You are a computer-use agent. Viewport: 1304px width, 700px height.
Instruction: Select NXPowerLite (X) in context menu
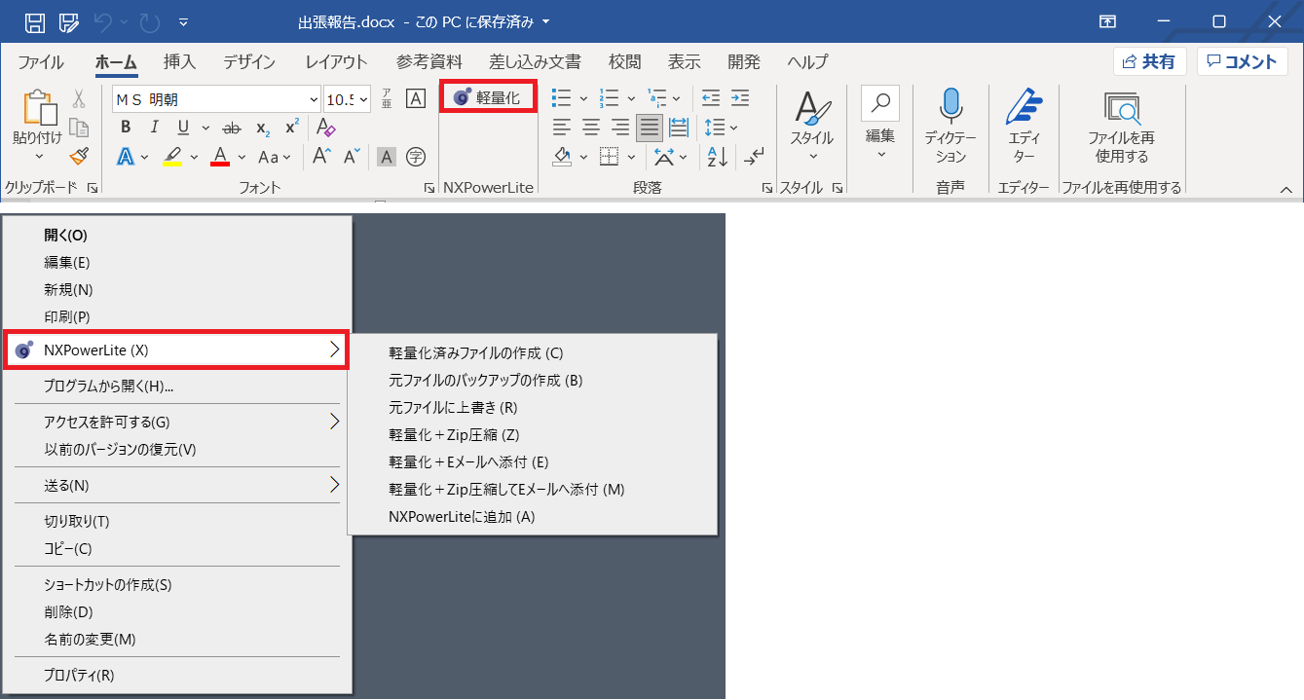(x=176, y=350)
